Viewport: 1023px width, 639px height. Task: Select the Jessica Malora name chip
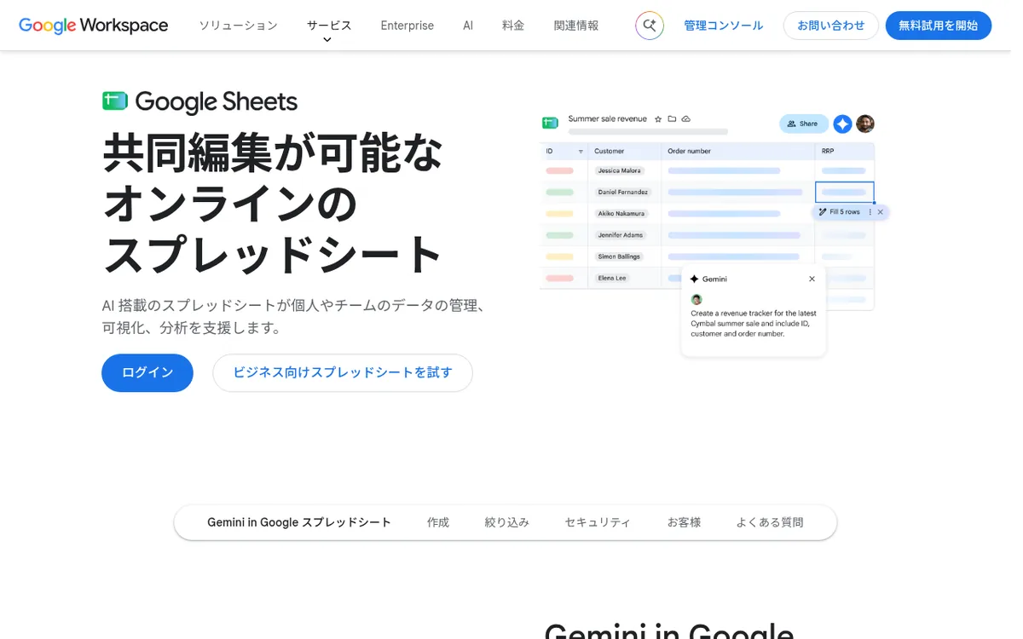click(620, 170)
